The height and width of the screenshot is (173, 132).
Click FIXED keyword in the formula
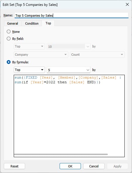[31, 77]
